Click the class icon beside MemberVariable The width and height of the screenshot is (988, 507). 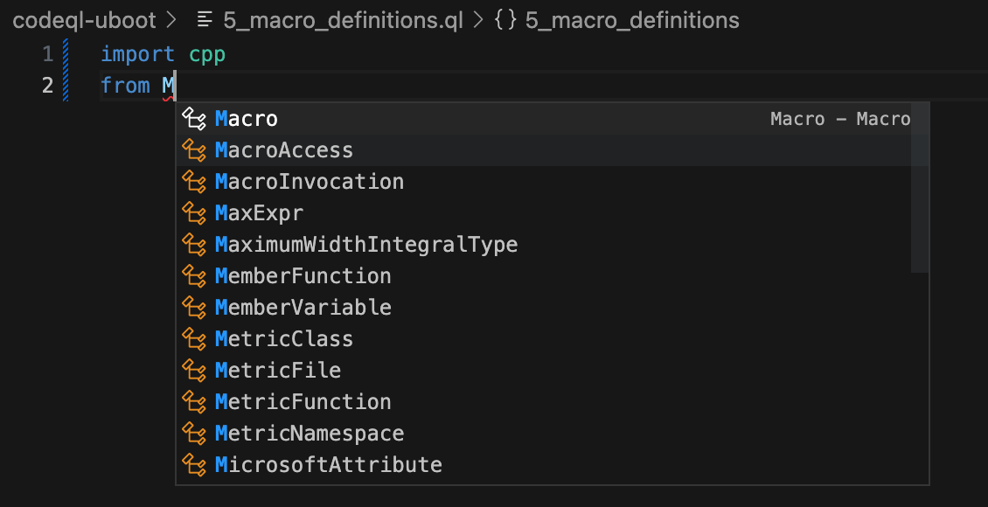[x=194, y=308]
